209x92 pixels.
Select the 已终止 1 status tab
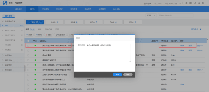tap(133, 22)
